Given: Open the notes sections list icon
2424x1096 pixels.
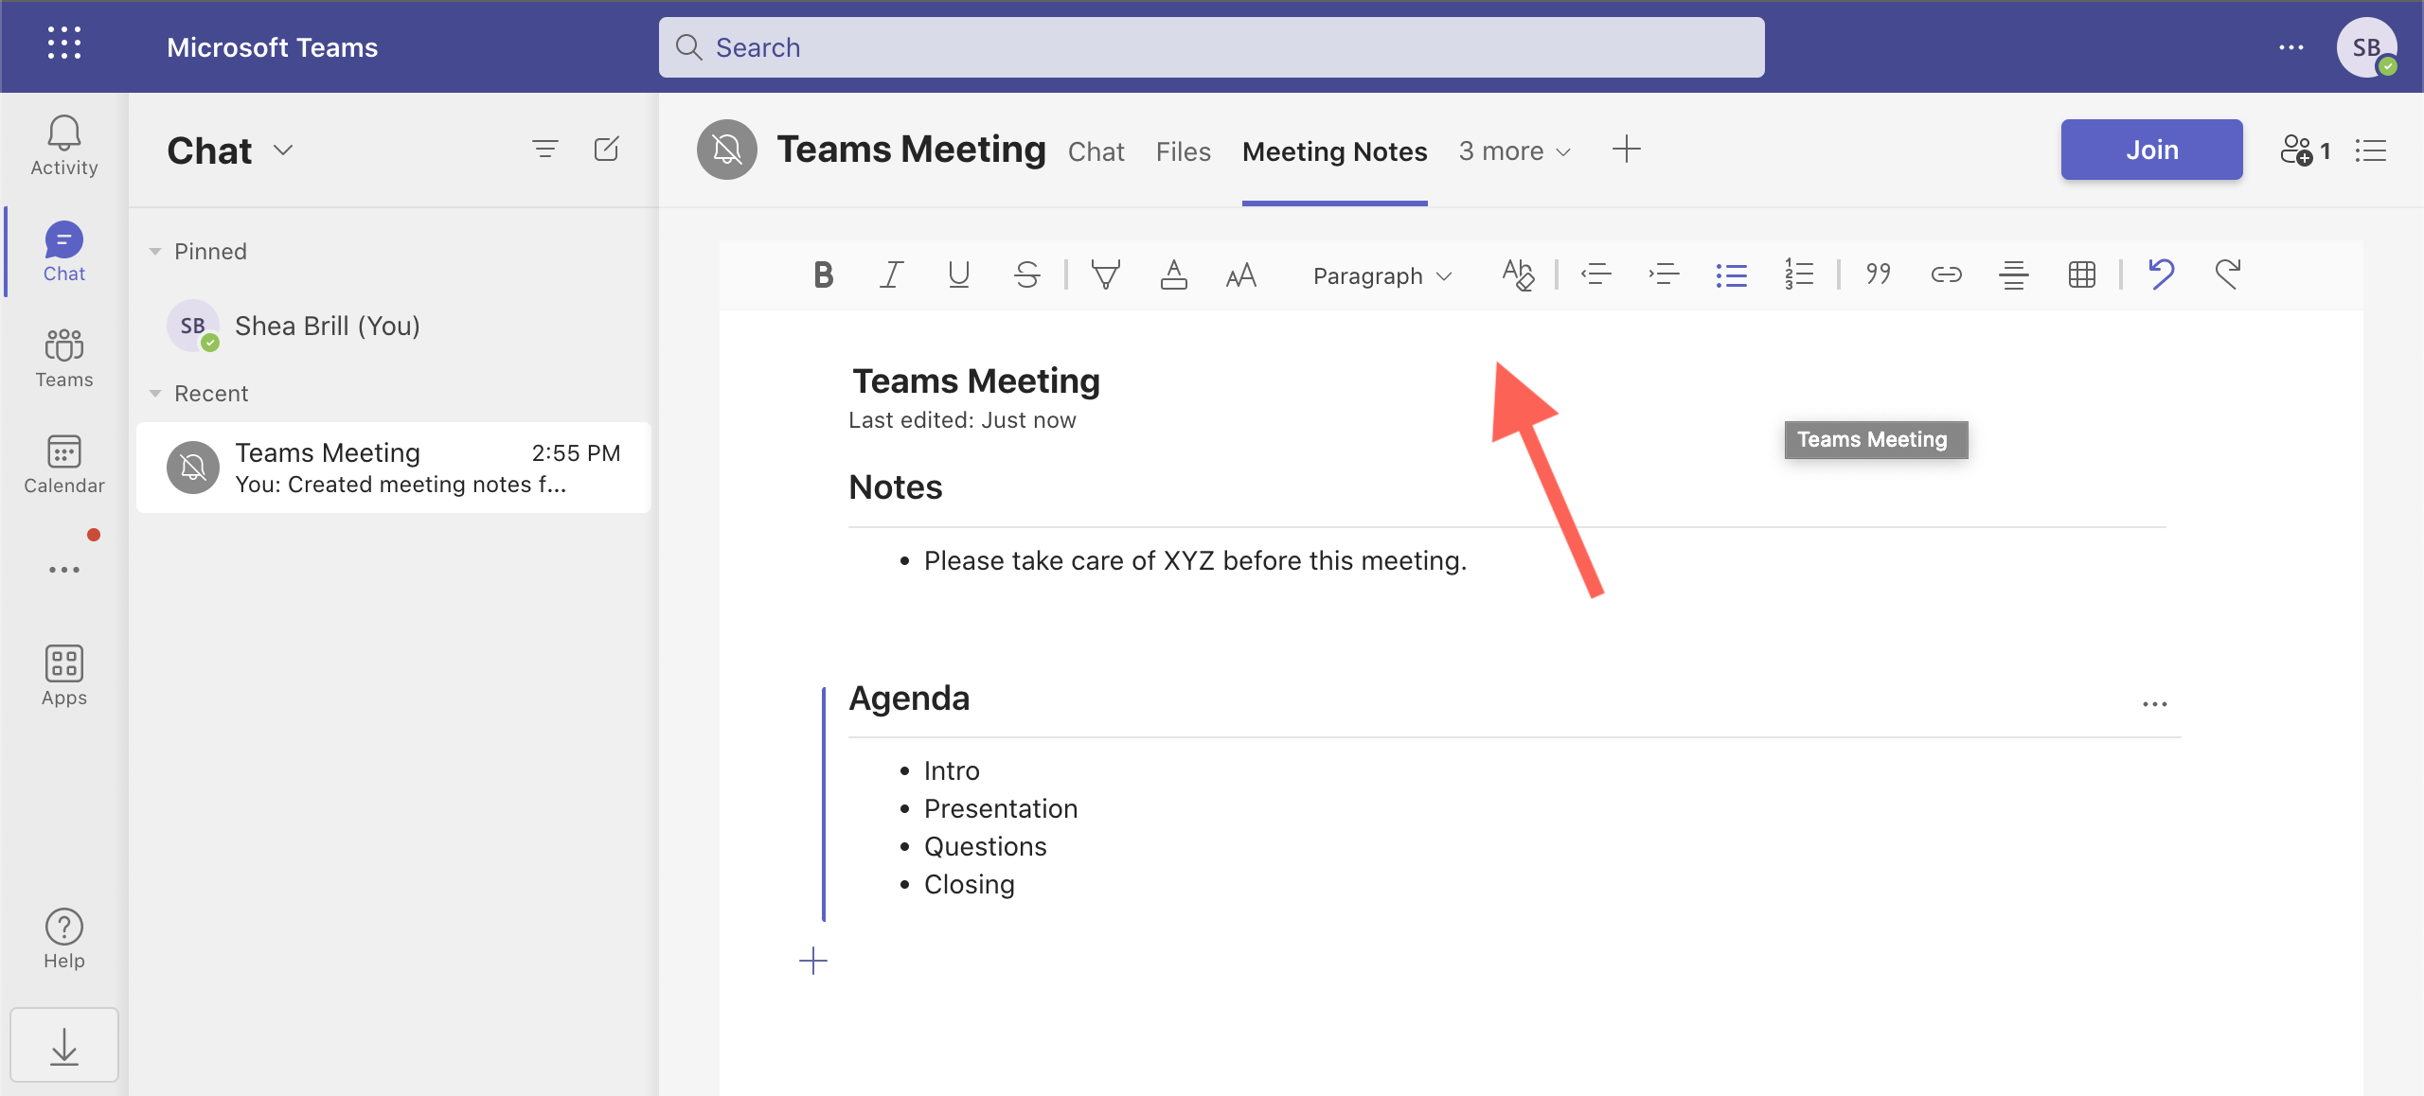Looking at the screenshot, I should (2370, 150).
